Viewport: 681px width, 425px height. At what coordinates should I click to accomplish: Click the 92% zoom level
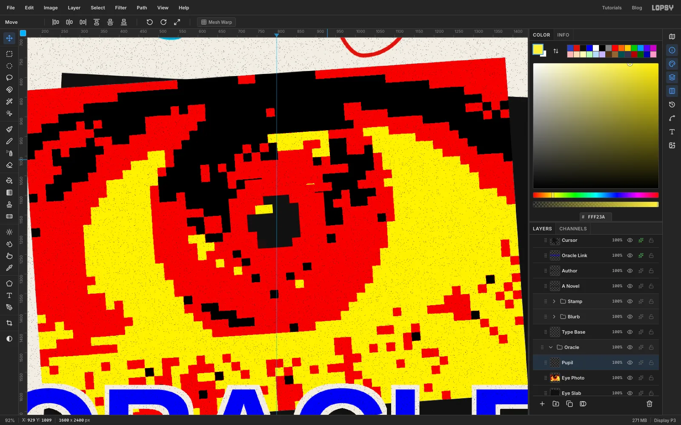pyautogui.click(x=10, y=420)
